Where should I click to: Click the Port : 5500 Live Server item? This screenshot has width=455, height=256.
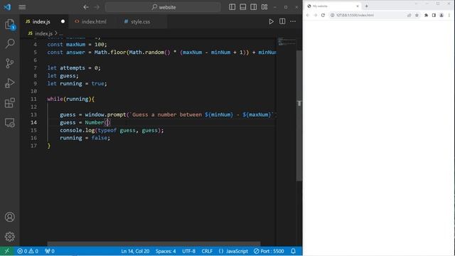[269, 251]
